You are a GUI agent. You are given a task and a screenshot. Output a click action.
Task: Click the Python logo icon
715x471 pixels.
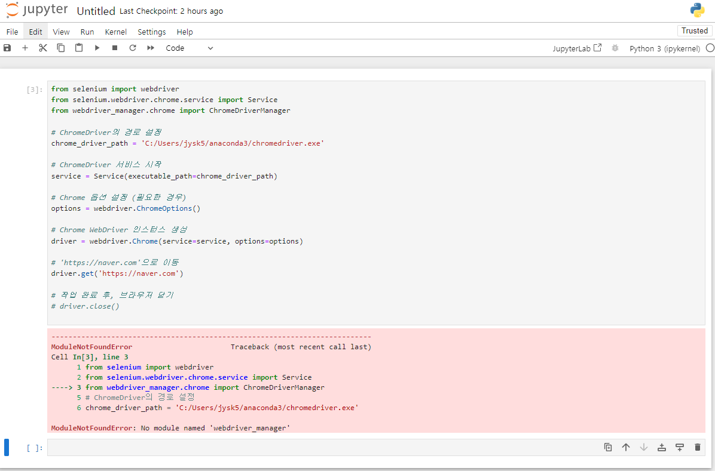[697, 10]
